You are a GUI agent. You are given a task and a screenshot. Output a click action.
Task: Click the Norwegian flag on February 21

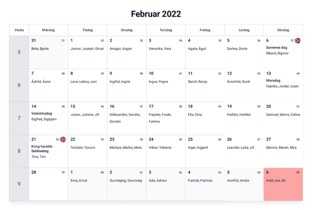[x=63, y=139]
